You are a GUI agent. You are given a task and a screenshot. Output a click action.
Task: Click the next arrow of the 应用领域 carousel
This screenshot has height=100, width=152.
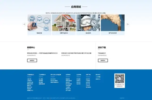128,24
